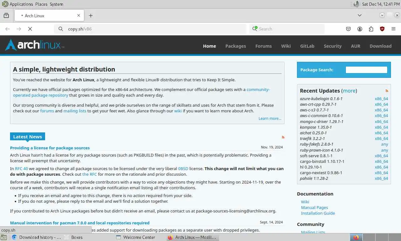Follow the Recent Updates "more" link

349,91
